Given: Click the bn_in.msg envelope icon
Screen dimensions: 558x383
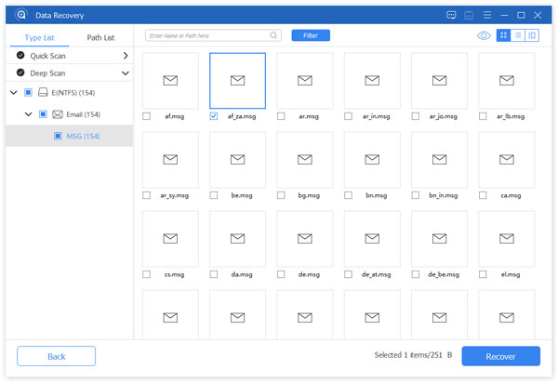Looking at the screenshot, I should [x=439, y=160].
